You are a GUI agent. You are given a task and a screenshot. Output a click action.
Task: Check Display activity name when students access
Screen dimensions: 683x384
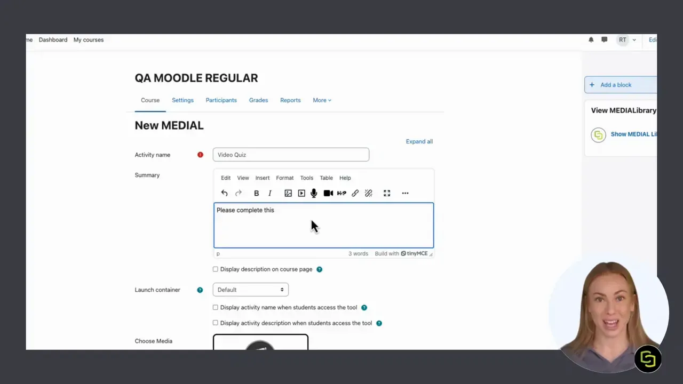point(216,308)
